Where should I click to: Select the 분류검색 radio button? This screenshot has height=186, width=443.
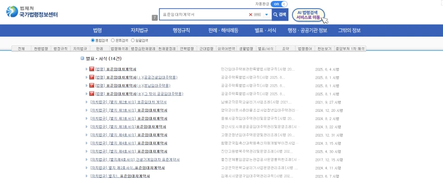pyautogui.click(x=113, y=40)
